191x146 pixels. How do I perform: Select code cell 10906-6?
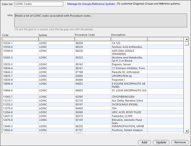pyautogui.click(x=20, y=92)
